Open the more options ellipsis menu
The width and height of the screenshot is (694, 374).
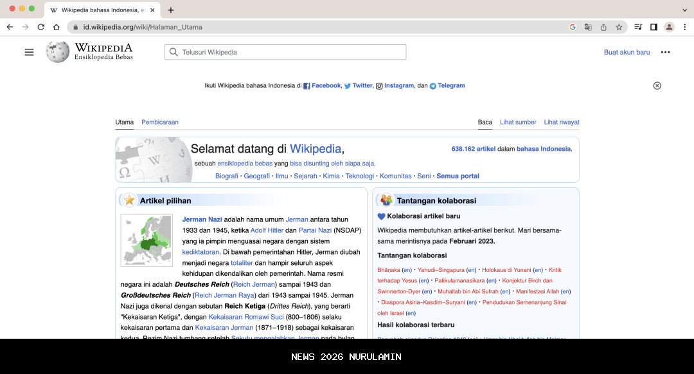[665, 52]
